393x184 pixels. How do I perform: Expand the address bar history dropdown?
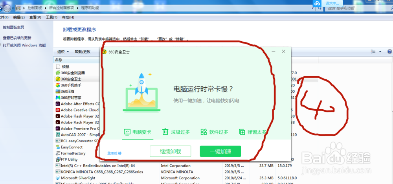(312, 8)
